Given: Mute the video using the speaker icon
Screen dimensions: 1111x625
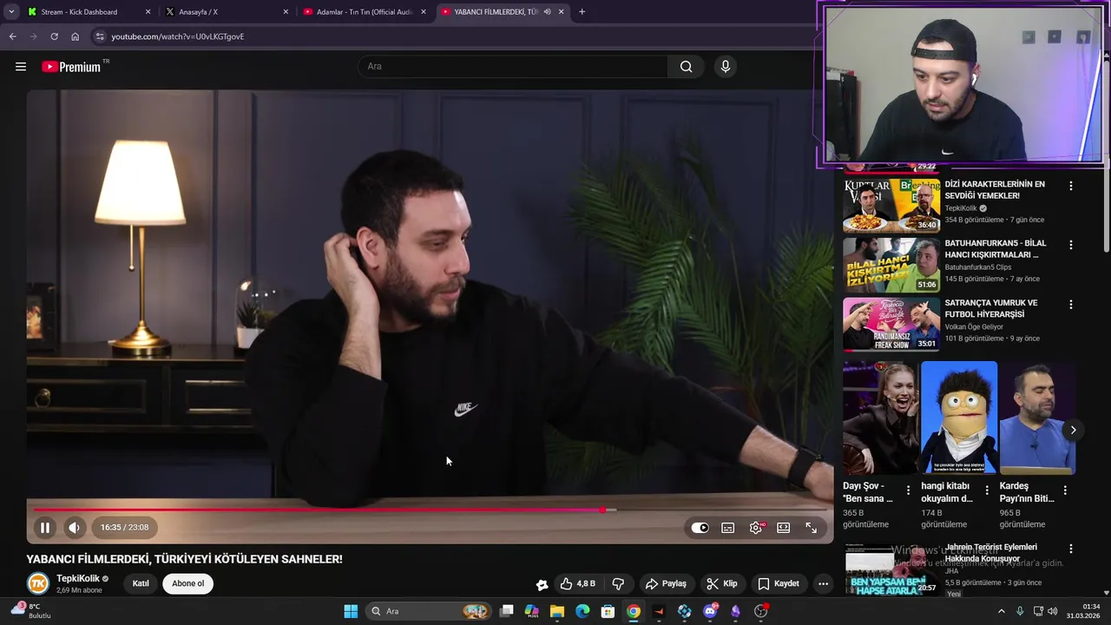Looking at the screenshot, I should (75, 528).
